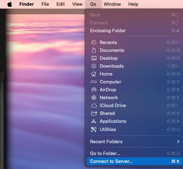Image resolution: width=183 pixels, height=169 pixels.
Task: Select Shared from the Go menu
Action: click(135, 114)
